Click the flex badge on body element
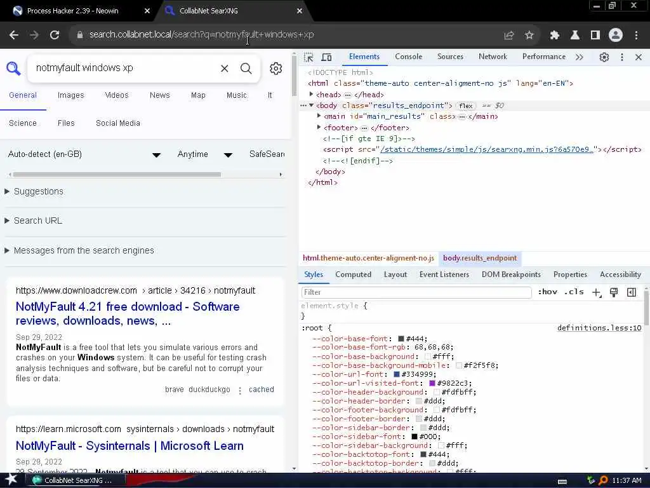The width and height of the screenshot is (650, 488). click(465, 106)
